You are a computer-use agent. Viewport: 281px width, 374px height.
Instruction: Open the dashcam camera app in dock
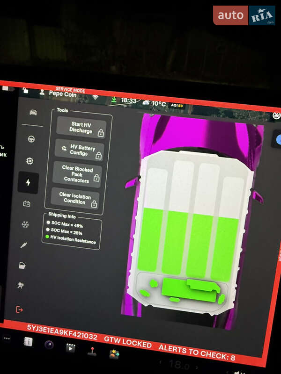(49, 345)
